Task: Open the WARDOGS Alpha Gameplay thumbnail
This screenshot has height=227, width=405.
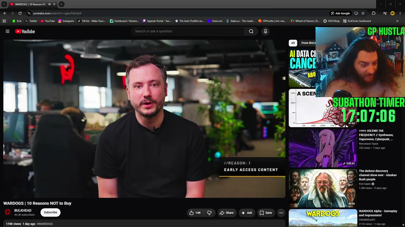Action: [323, 218]
